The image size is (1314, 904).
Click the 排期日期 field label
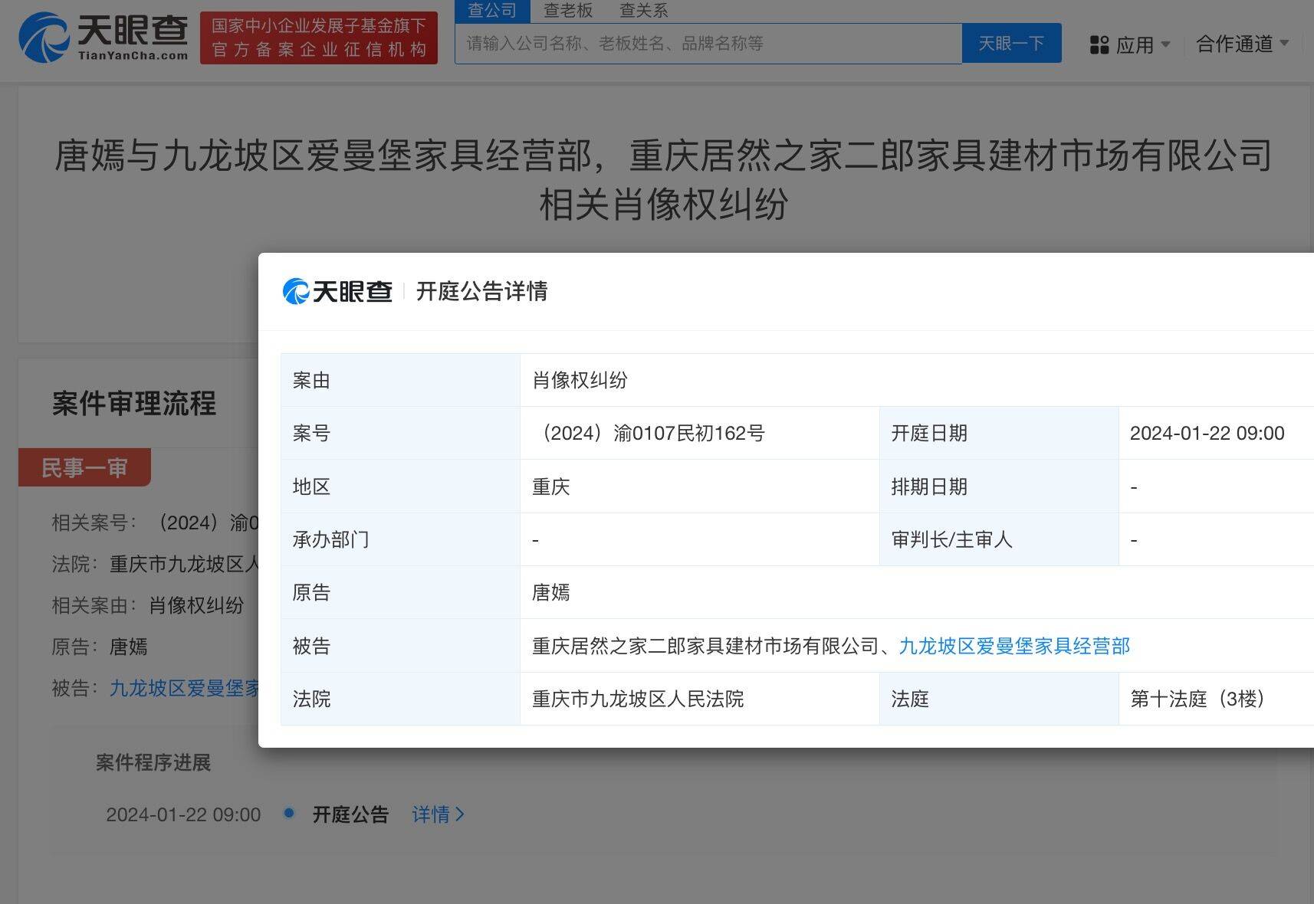[929, 486]
